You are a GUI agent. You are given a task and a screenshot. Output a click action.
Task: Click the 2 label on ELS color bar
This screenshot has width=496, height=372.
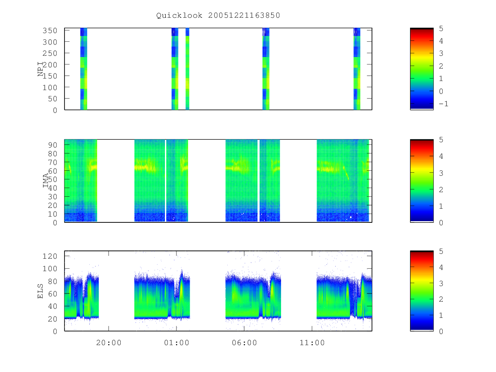tap(441, 299)
